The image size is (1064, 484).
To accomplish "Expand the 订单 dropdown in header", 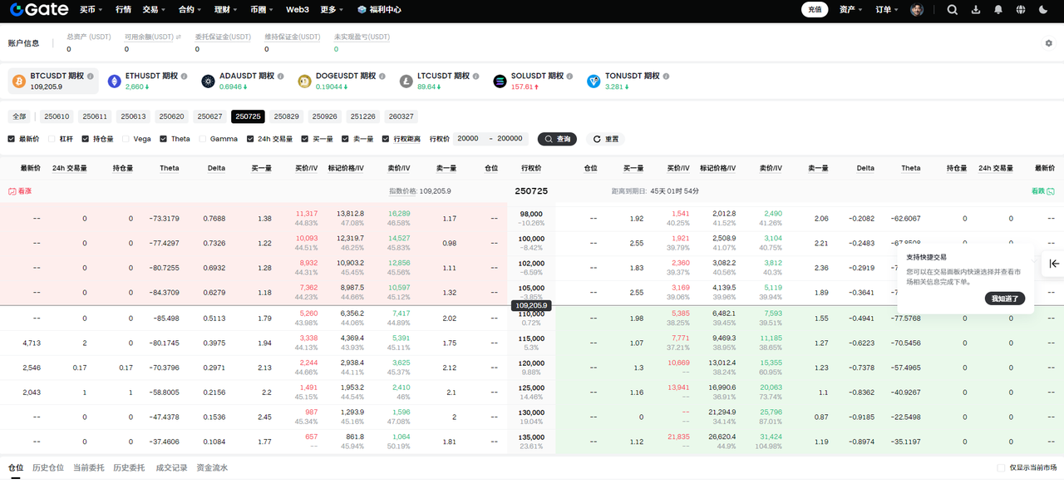I will pos(886,10).
